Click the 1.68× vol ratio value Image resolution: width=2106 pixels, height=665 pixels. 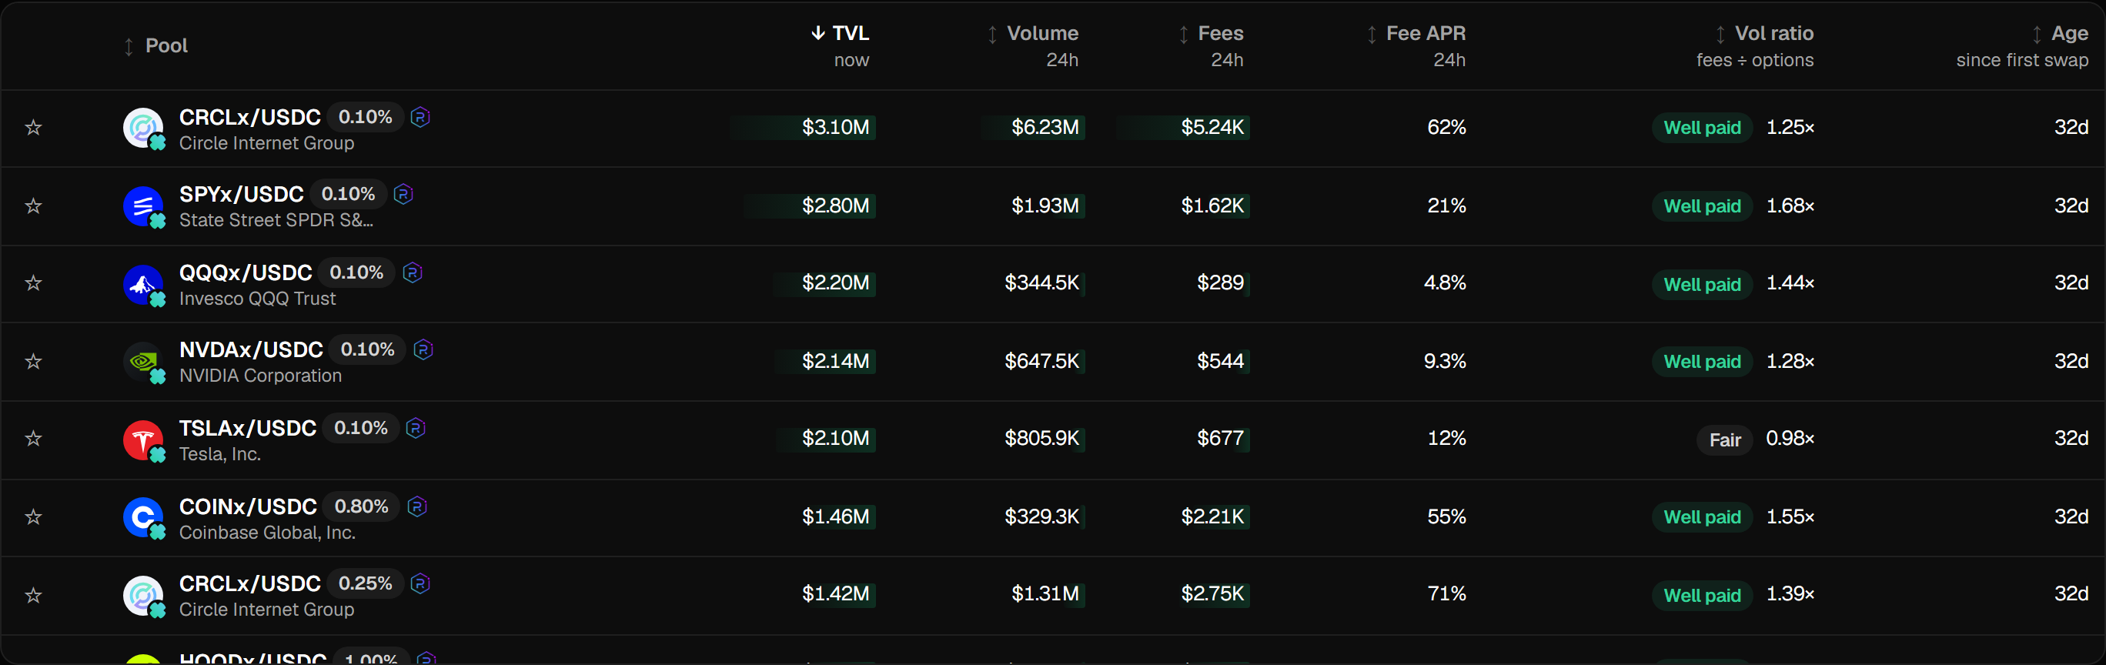click(1790, 206)
